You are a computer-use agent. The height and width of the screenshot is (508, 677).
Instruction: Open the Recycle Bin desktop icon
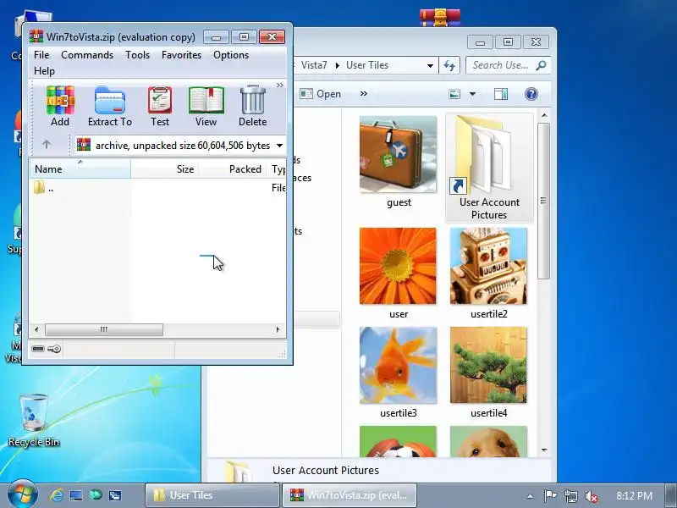34,420
